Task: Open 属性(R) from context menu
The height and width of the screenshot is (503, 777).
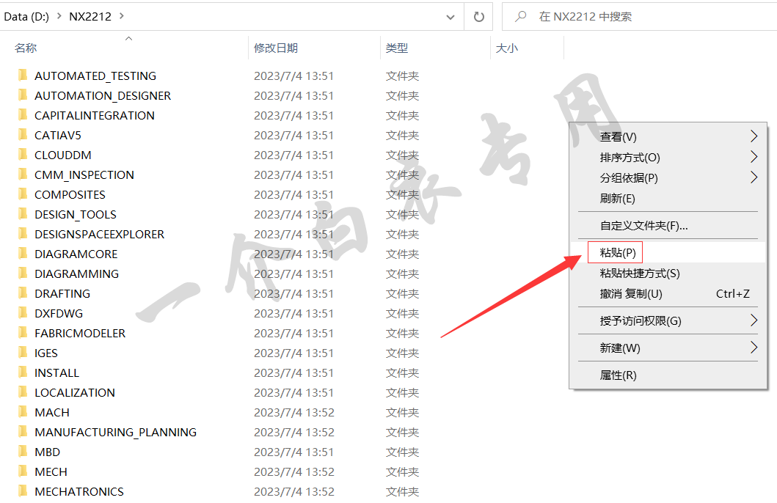Action: pyautogui.click(x=668, y=375)
